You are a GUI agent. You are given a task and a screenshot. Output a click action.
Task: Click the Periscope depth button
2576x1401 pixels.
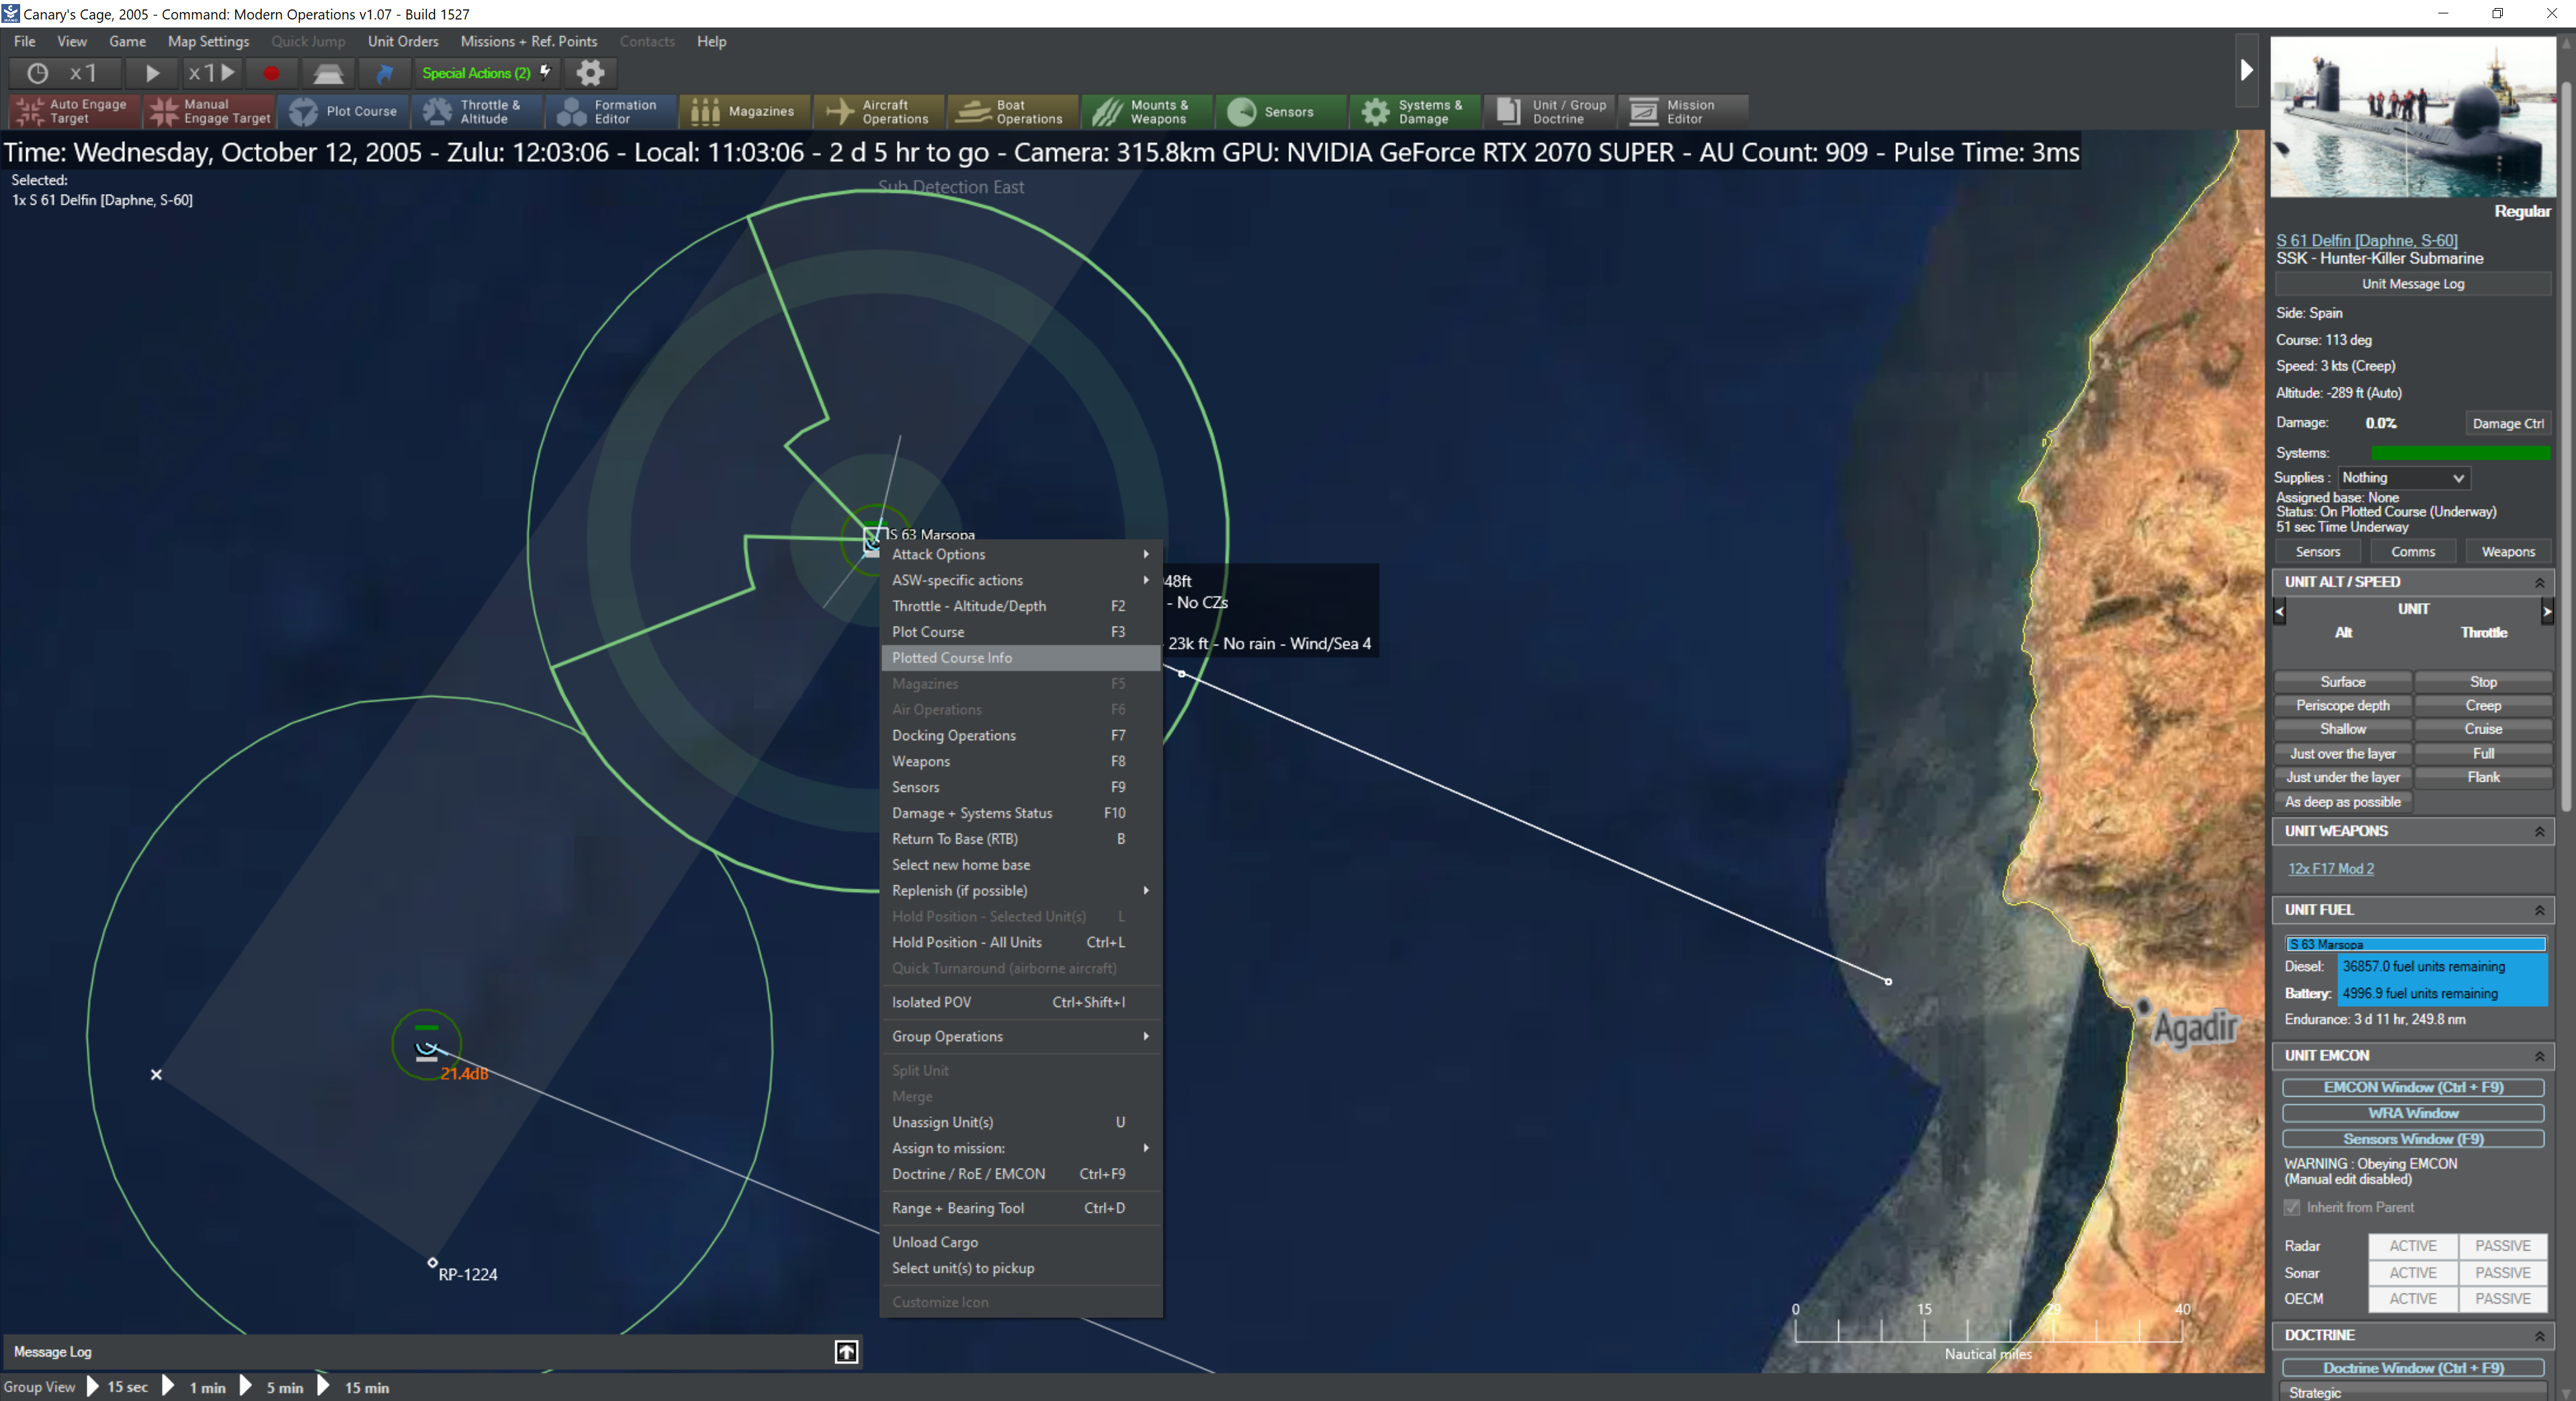2342,705
